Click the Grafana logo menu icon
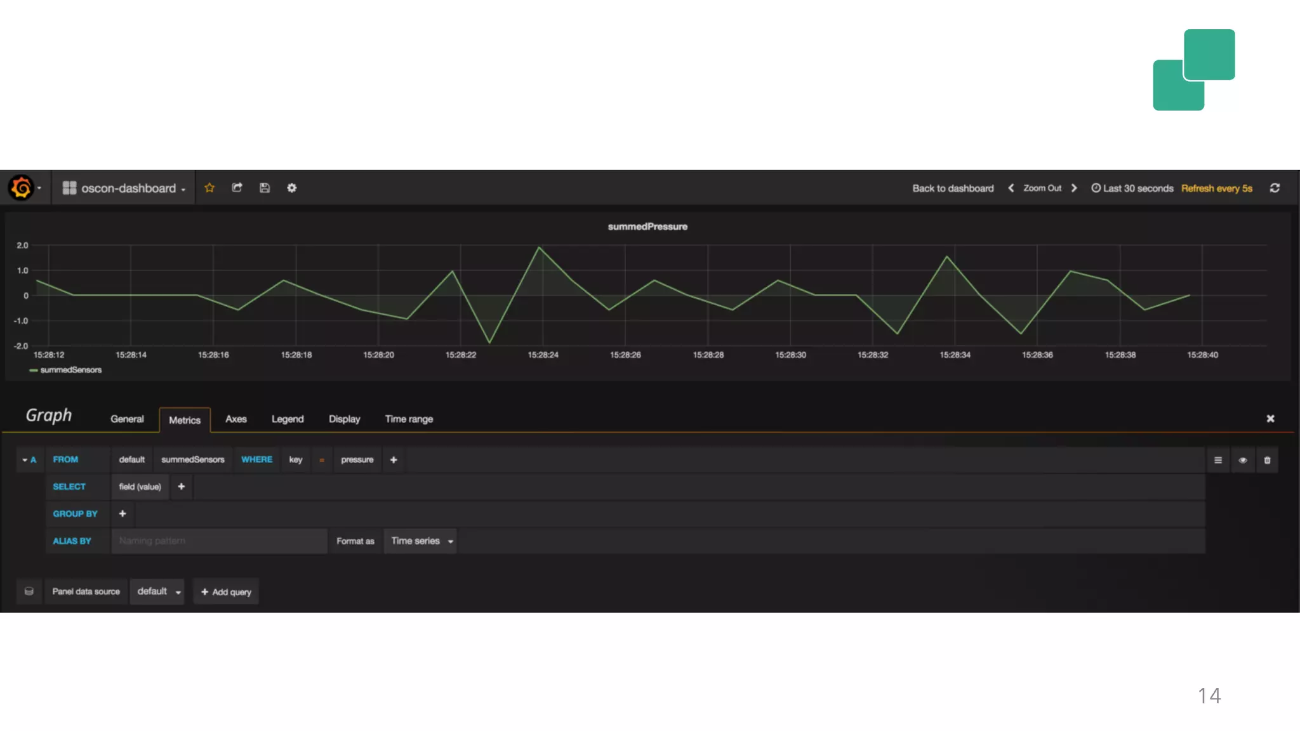The height and width of the screenshot is (731, 1300). click(22, 188)
